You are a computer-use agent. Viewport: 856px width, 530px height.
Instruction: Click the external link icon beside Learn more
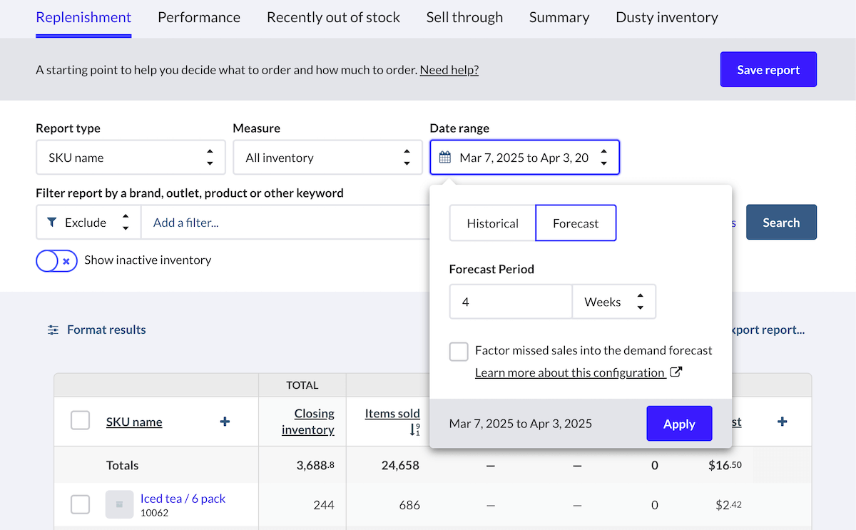point(677,372)
